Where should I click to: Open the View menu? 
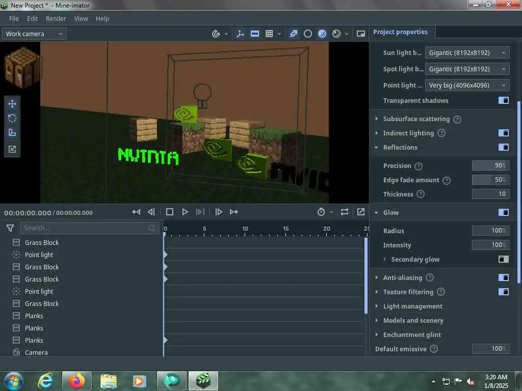(x=81, y=19)
